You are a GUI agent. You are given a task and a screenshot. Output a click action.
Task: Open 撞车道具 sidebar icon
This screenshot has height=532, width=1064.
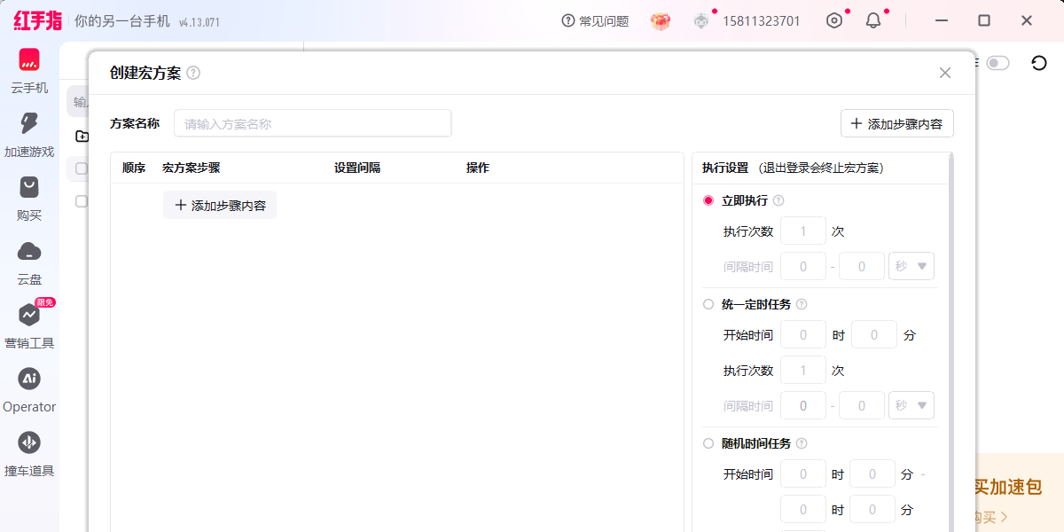tap(29, 442)
